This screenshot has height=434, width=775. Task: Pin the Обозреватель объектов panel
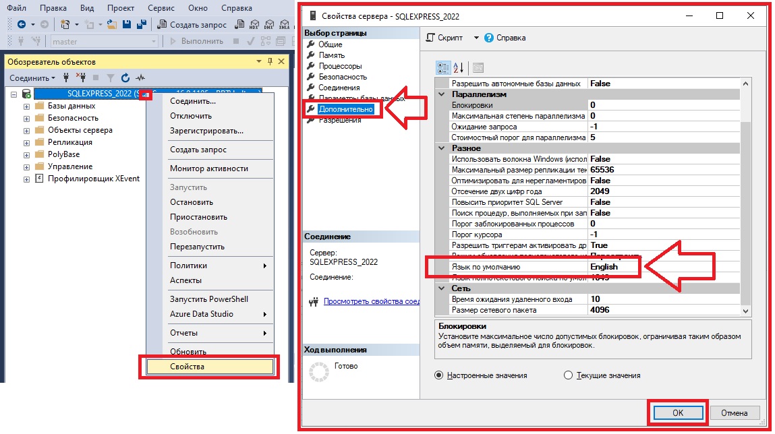(270, 61)
